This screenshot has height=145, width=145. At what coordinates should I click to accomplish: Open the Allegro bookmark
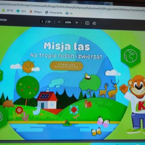36,12
